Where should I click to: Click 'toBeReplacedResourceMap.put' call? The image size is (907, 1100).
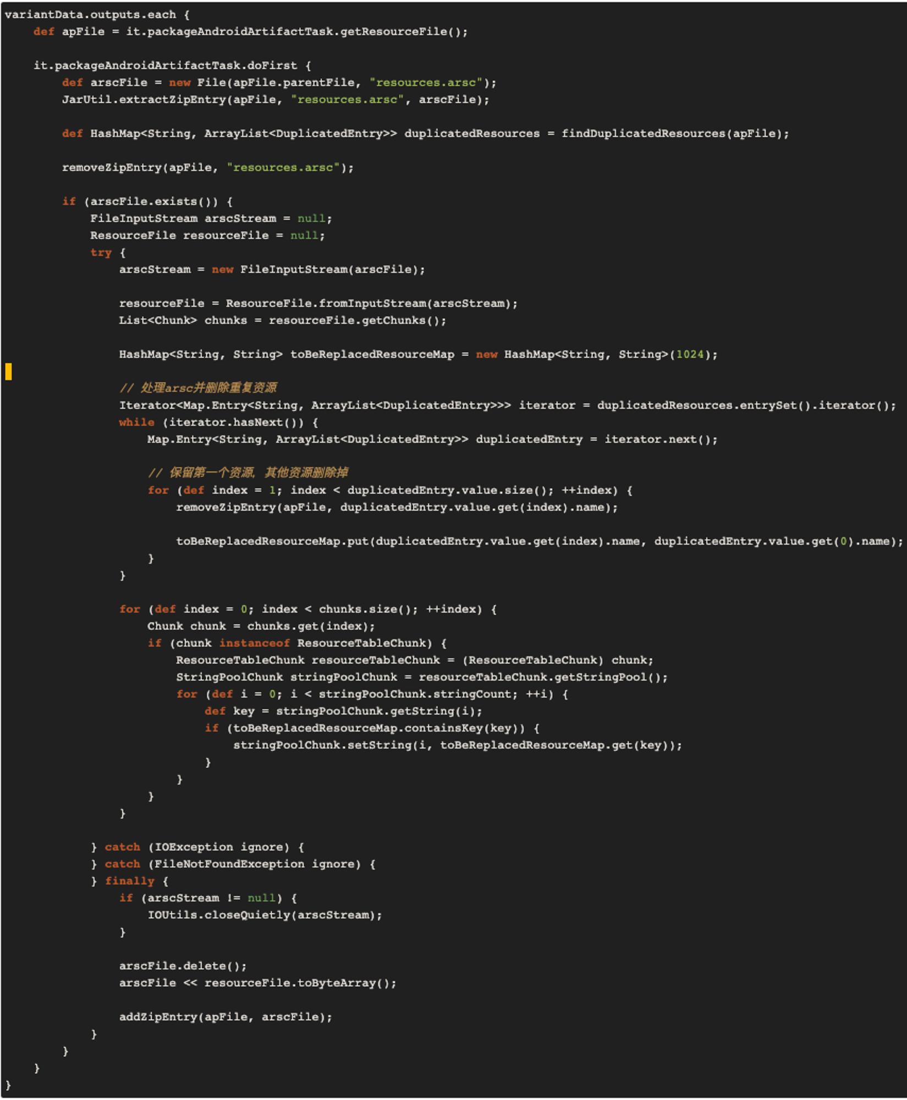coord(272,541)
